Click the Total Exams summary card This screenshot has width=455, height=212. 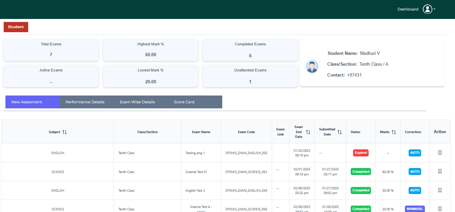(51, 50)
